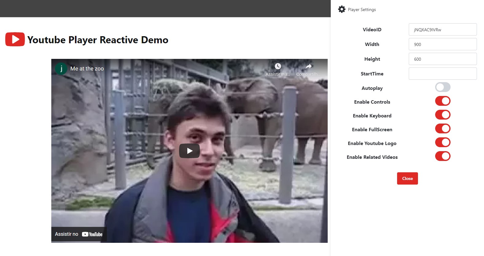Turn off Enable Related Videos toggle
This screenshot has height=256, width=484.
coord(443,156)
